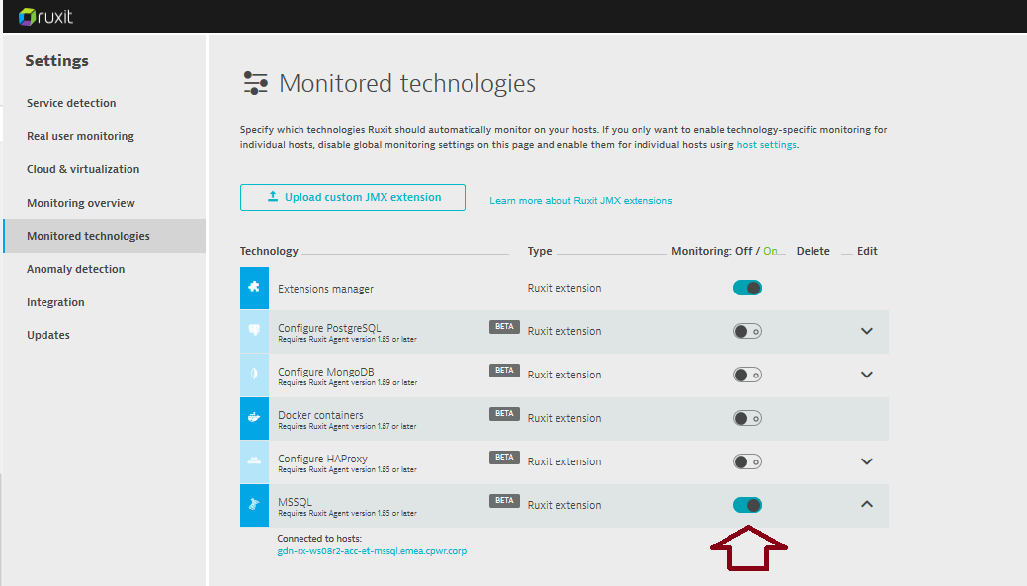Viewport: 1027px width, 586px height.
Task: Open Anomaly detection settings
Action: [75, 269]
